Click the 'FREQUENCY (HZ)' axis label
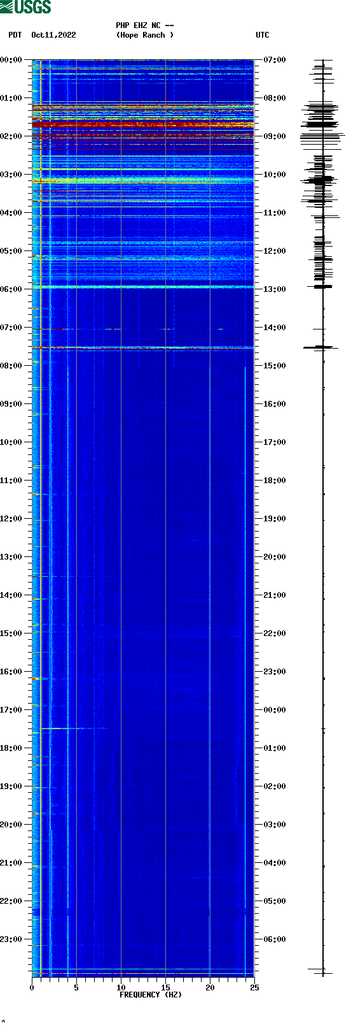The image size is (351, 1028). coord(151,995)
